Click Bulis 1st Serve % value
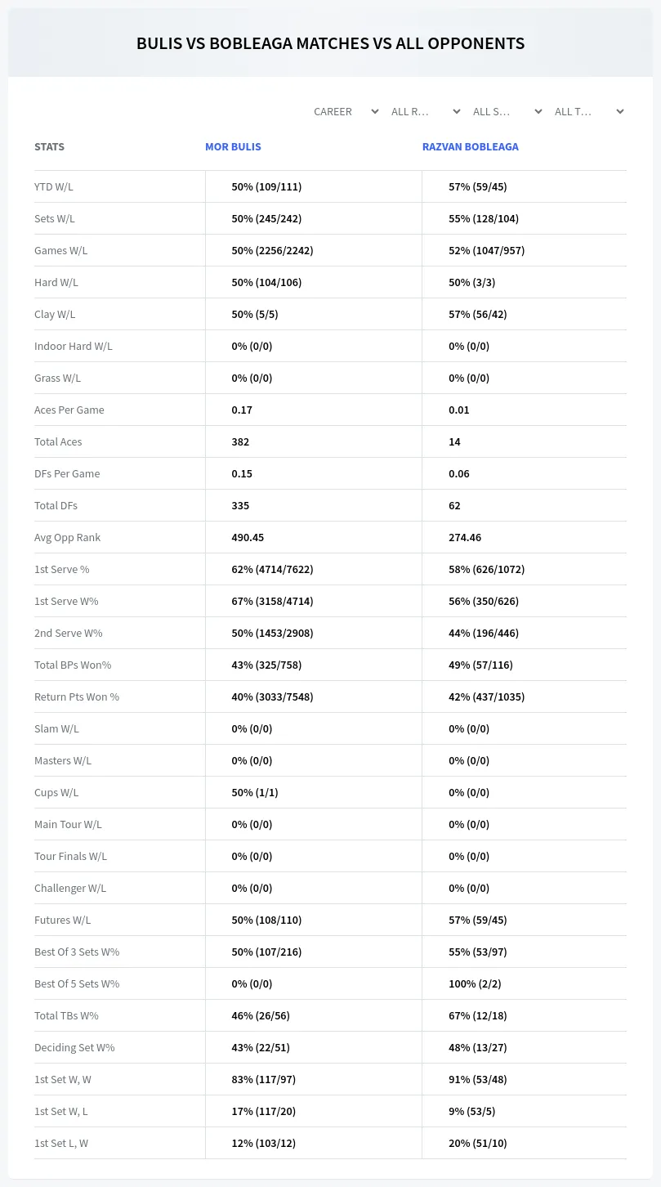The height and width of the screenshot is (1187, 661). (272, 569)
